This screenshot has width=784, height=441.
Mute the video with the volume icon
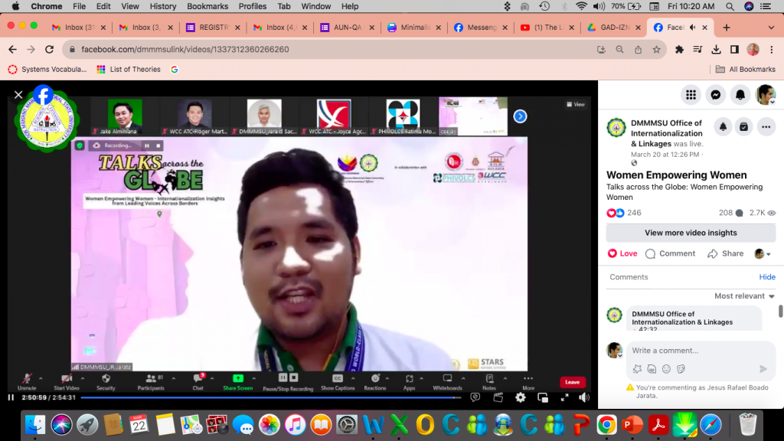584,397
